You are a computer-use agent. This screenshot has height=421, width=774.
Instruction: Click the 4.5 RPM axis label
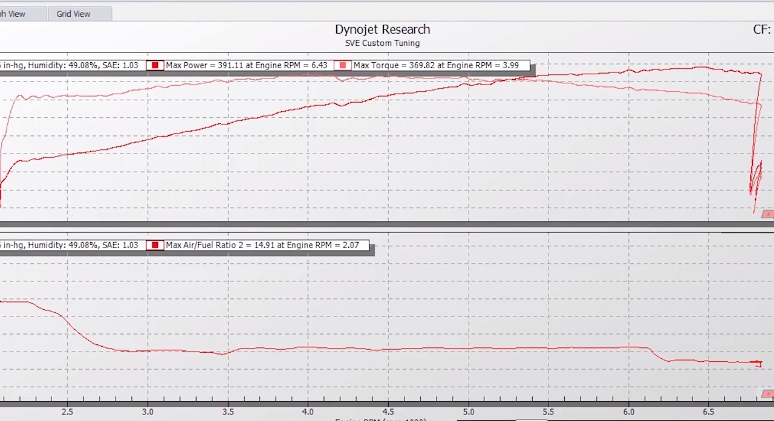click(x=388, y=412)
